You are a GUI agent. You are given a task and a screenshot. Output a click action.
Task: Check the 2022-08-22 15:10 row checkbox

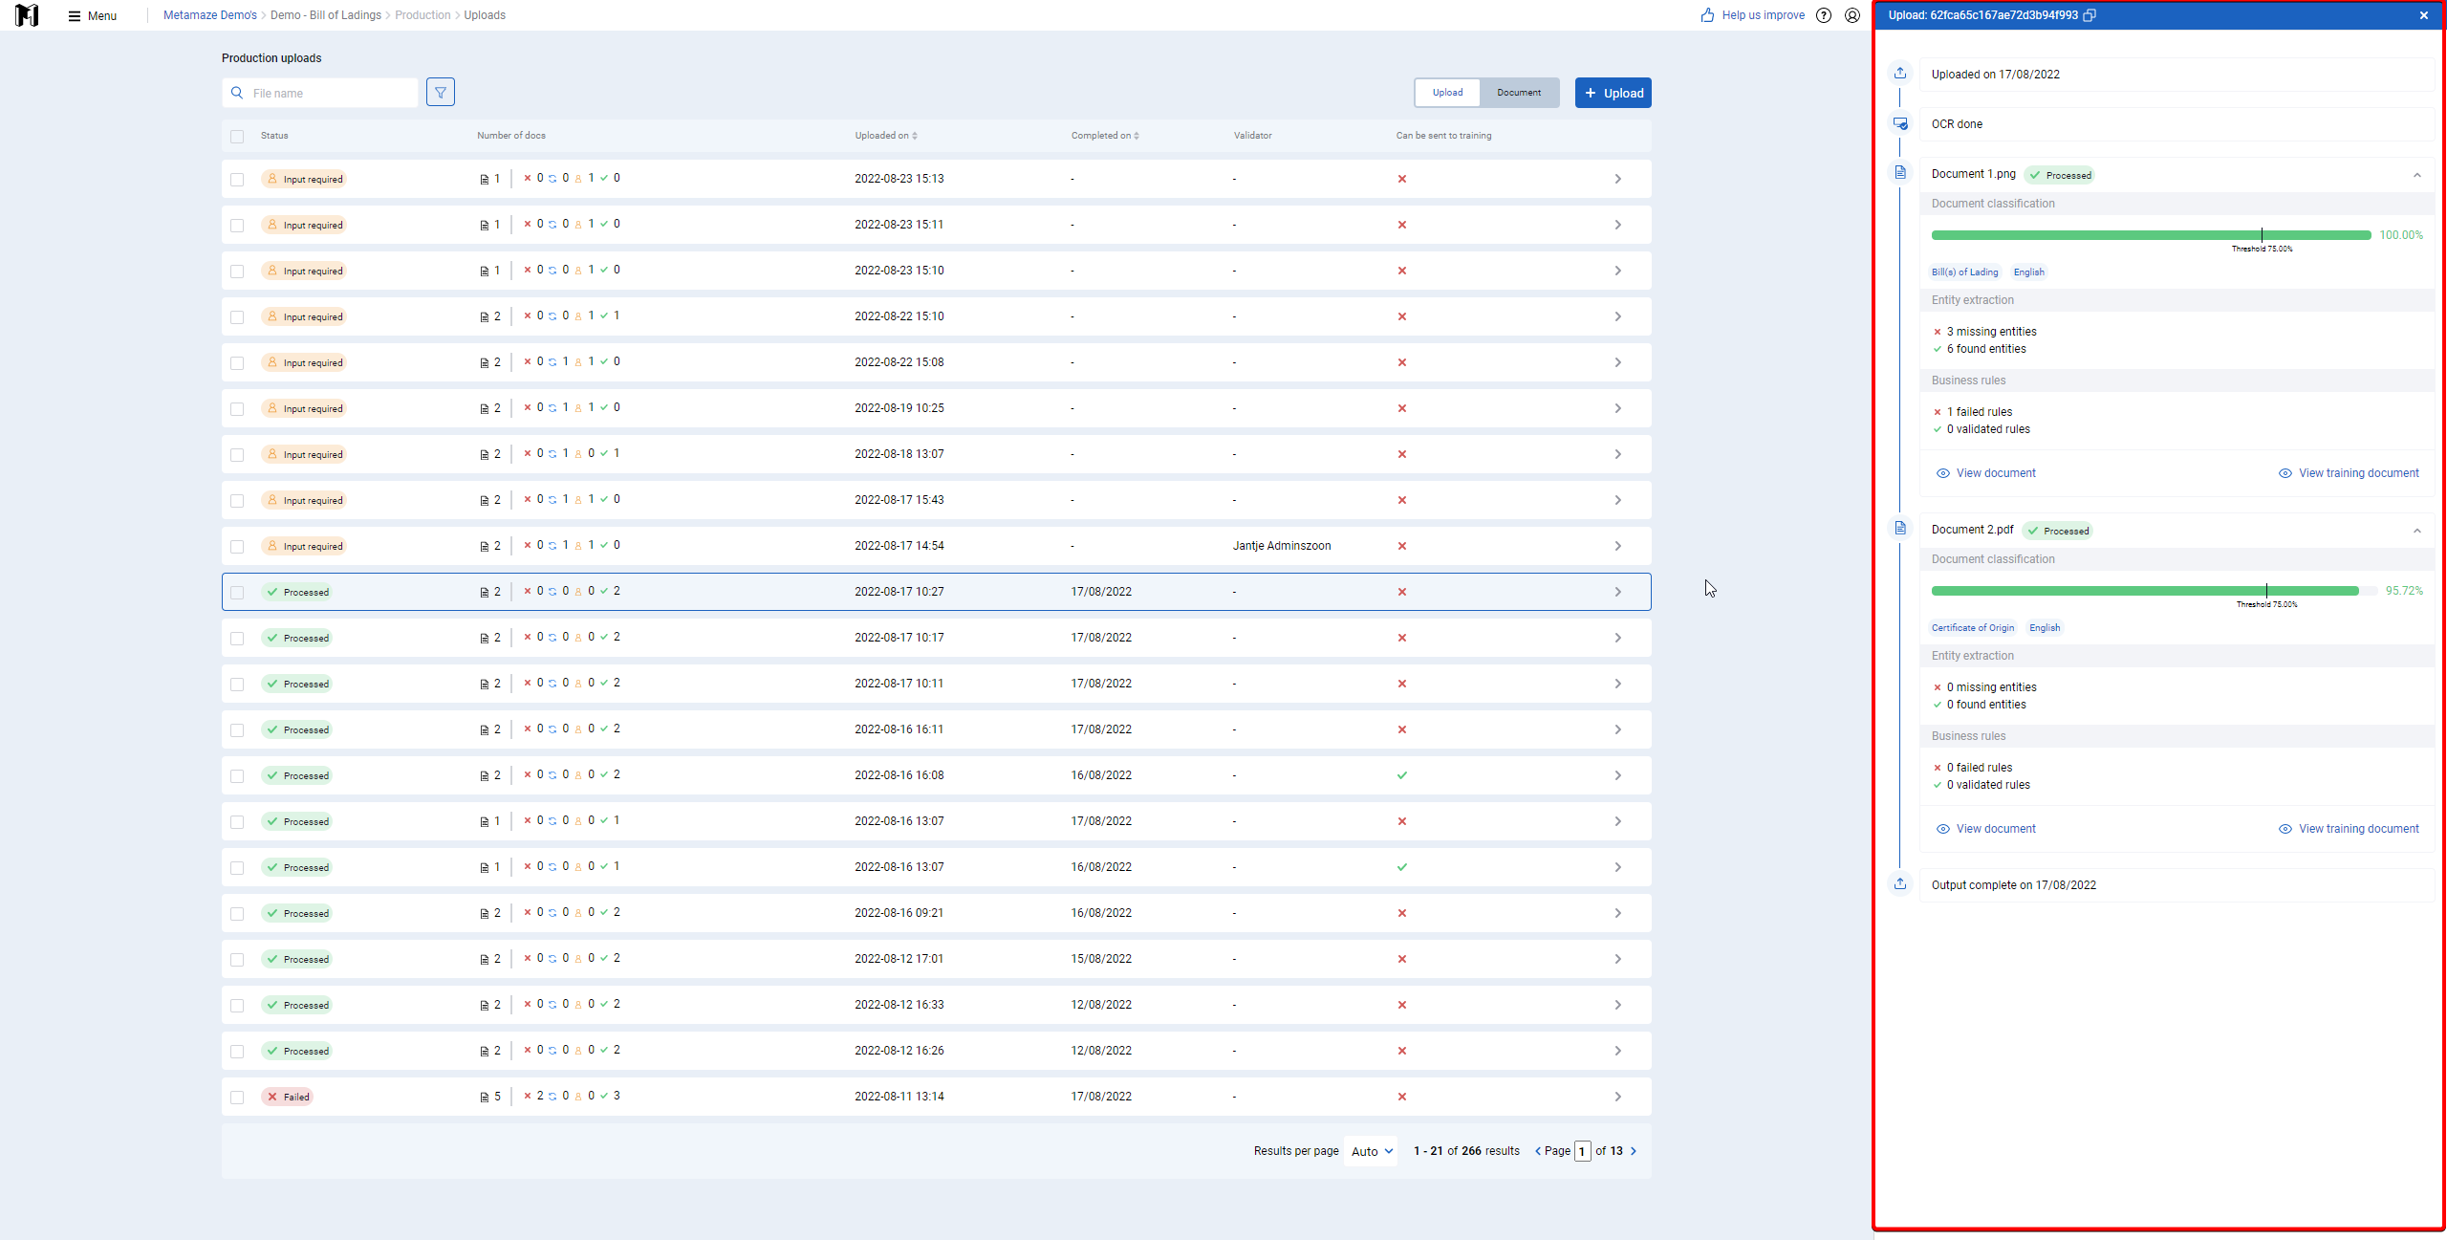(x=237, y=316)
